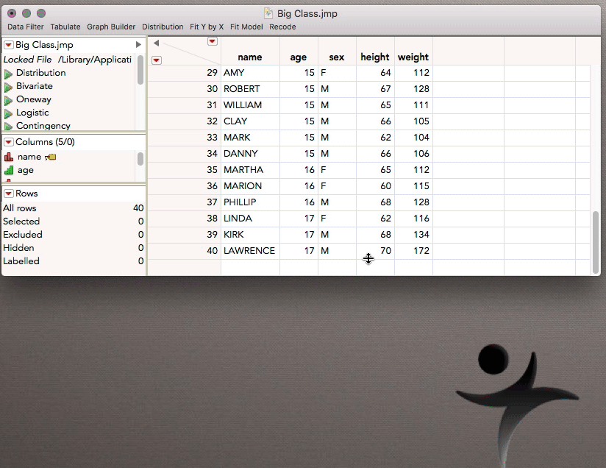Click the continuous bars icon beside age column
The image size is (606, 468).
click(10, 169)
